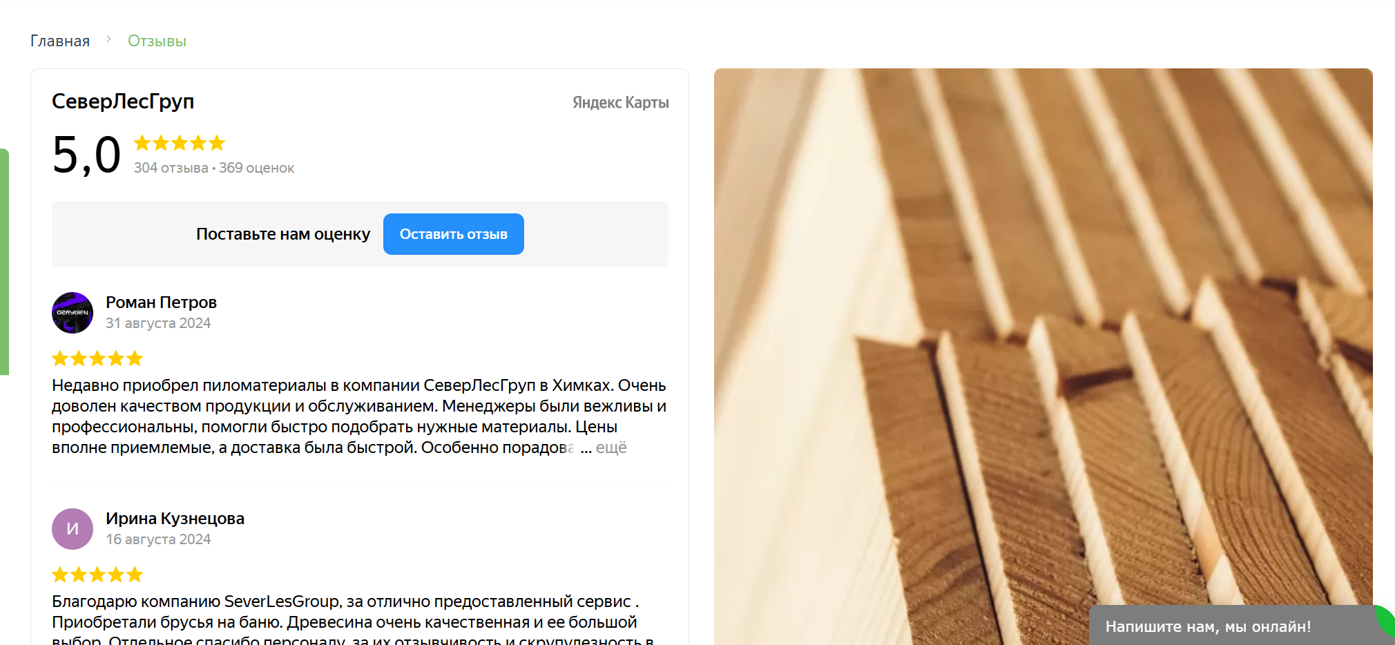Click the five-star overall rating icons
Screen dimensions: 1395x645
(180, 143)
